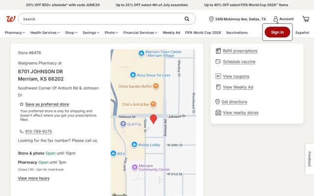
Task: Click the 913-789-9275 phone link
Action: tap(38, 131)
